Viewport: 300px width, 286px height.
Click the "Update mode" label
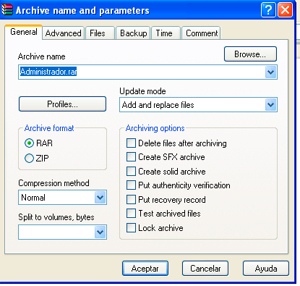click(x=142, y=91)
